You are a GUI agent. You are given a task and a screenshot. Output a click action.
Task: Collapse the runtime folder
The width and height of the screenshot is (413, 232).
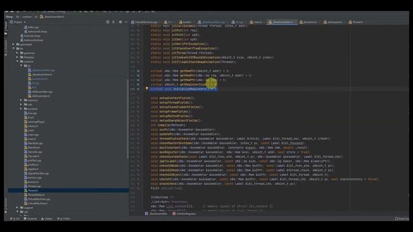tap(17, 61)
